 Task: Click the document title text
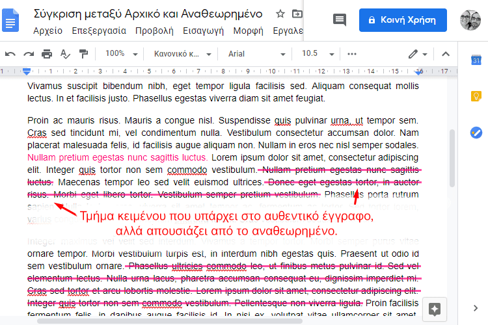148,14
